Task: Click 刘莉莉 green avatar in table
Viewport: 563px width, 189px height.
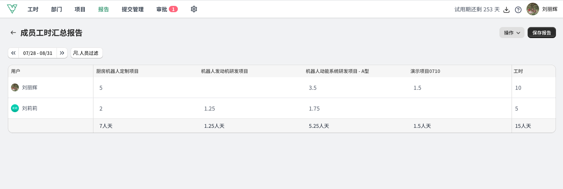Action: 15,108
